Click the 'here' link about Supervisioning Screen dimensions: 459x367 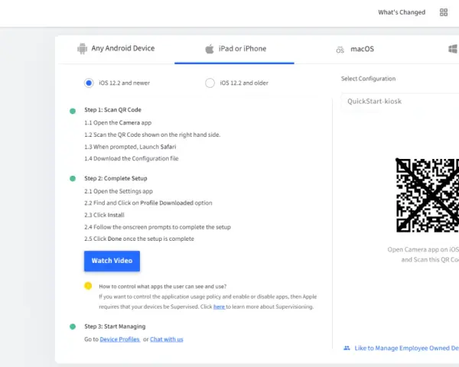click(x=219, y=307)
